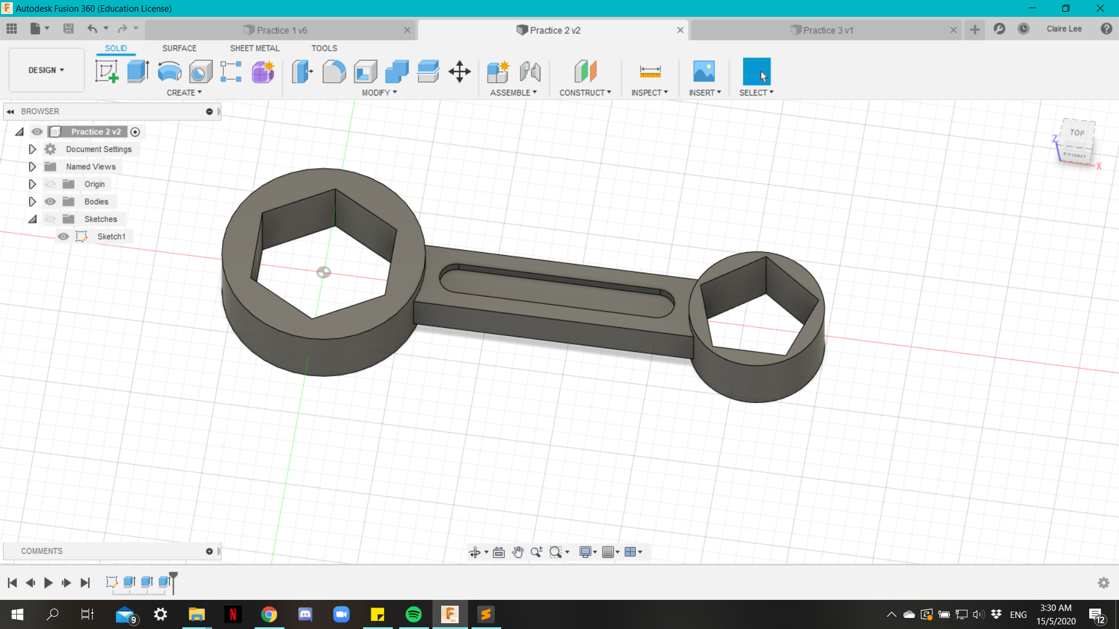
Task: Select the New Component tool
Action: pyautogui.click(x=498, y=72)
